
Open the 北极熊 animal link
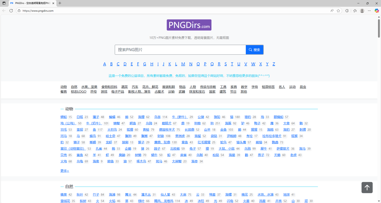click(175, 149)
